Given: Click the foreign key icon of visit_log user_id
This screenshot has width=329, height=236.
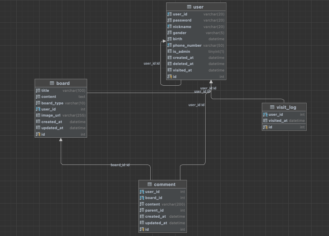Looking at the screenshot, I should point(265,114).
